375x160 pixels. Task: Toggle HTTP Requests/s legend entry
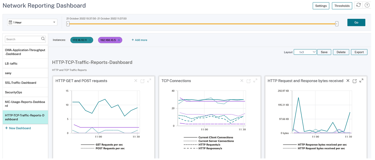tap(202, 145)
